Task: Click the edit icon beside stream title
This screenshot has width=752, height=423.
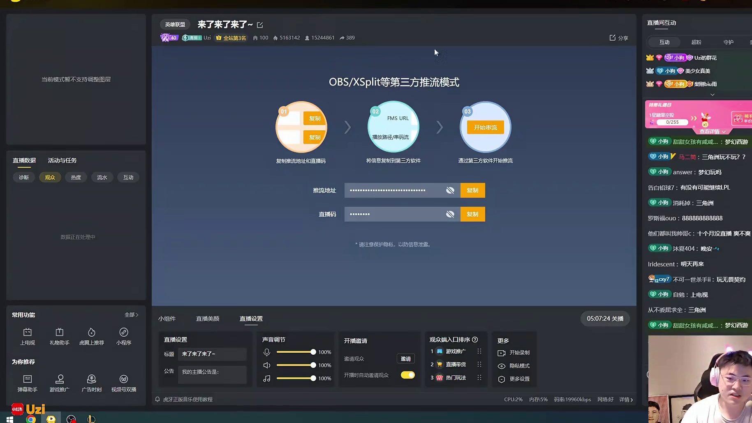Action: click(260, 25)
